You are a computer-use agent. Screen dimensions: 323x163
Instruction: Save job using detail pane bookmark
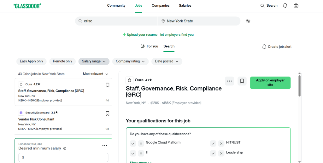pos(242,81)
